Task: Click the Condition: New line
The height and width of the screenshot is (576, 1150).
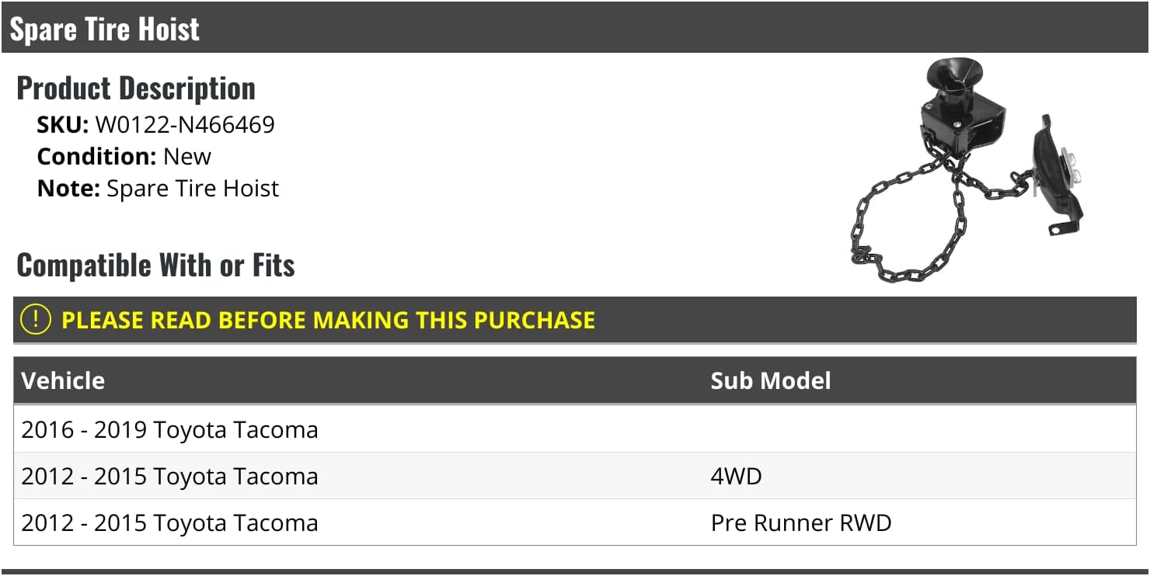Action: 124,157
